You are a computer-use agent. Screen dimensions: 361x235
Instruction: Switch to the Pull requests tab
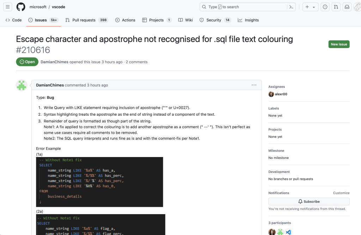(87, 20)
